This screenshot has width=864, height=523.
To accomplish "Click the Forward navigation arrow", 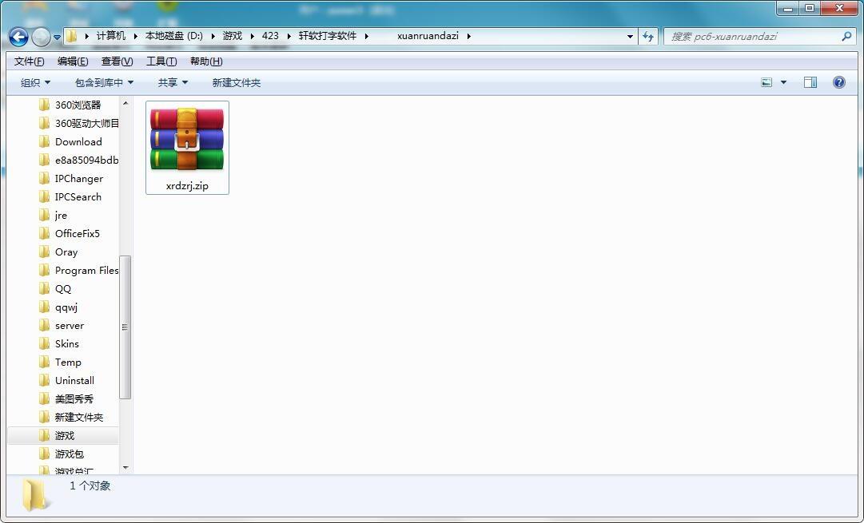I will (x=41, y=37).
